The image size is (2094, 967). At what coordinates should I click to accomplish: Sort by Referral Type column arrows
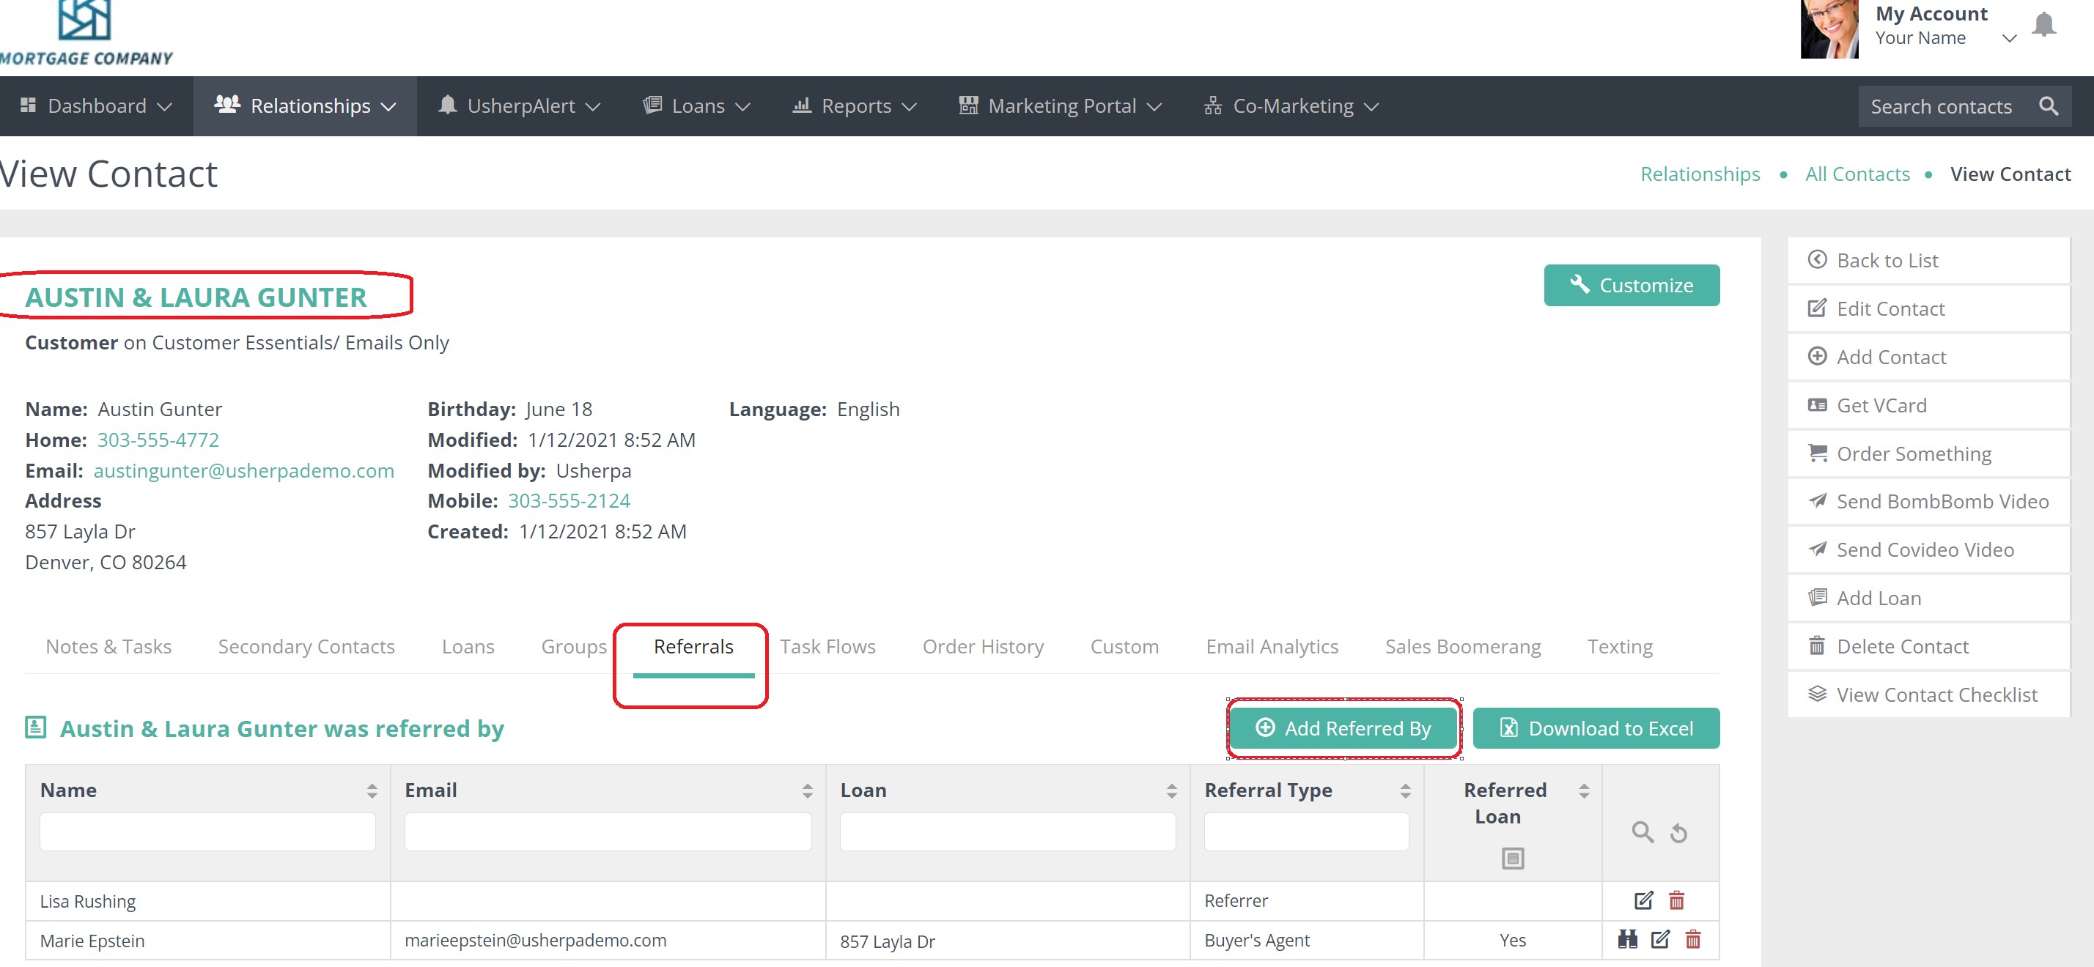point(1404,790)
